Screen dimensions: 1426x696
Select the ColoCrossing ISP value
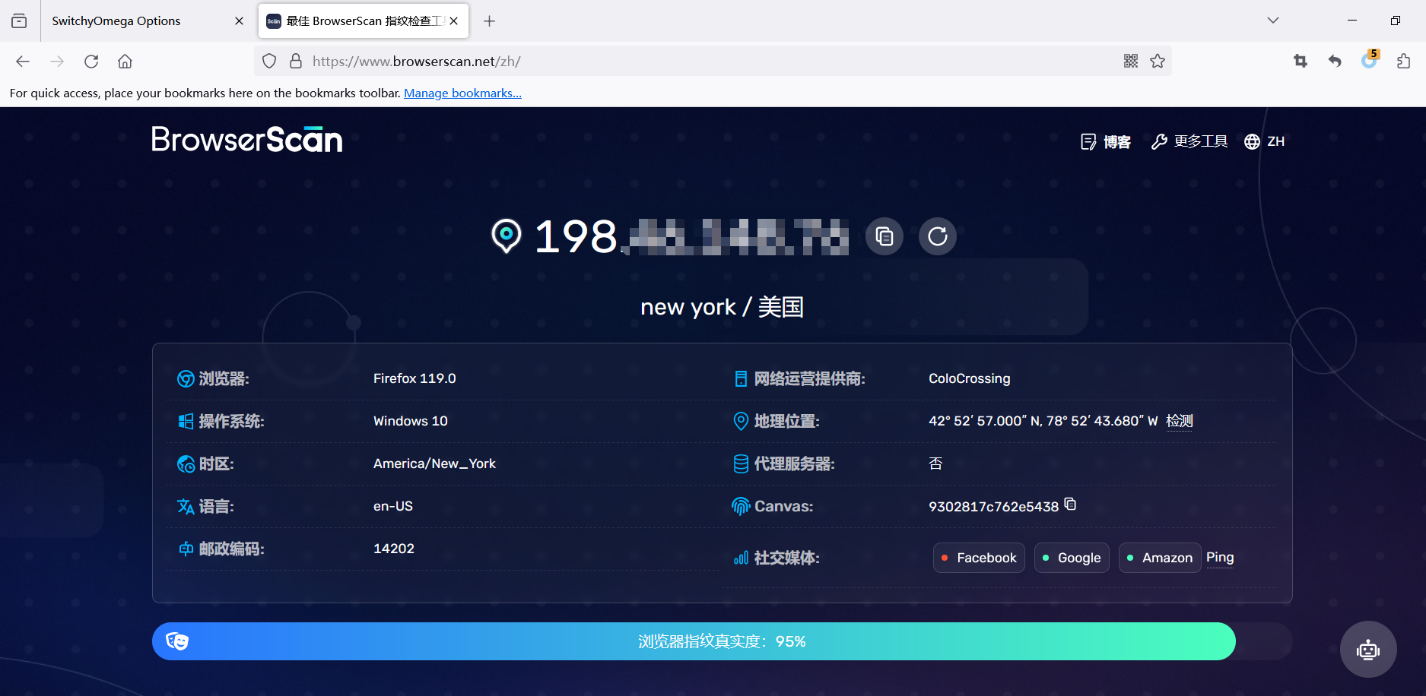coord(970,378)
